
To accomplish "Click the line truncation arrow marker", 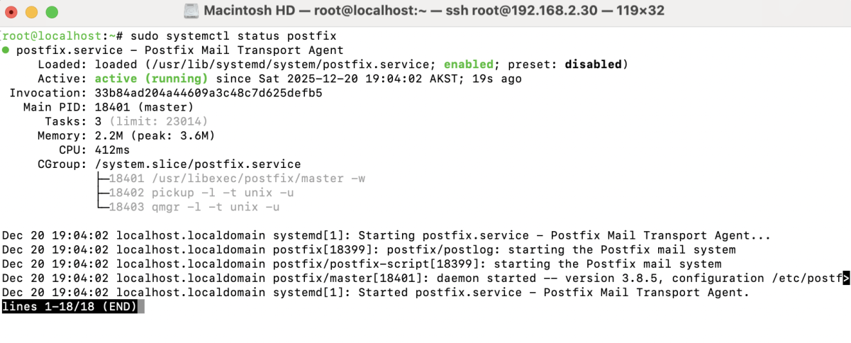I will click(845, 279).
